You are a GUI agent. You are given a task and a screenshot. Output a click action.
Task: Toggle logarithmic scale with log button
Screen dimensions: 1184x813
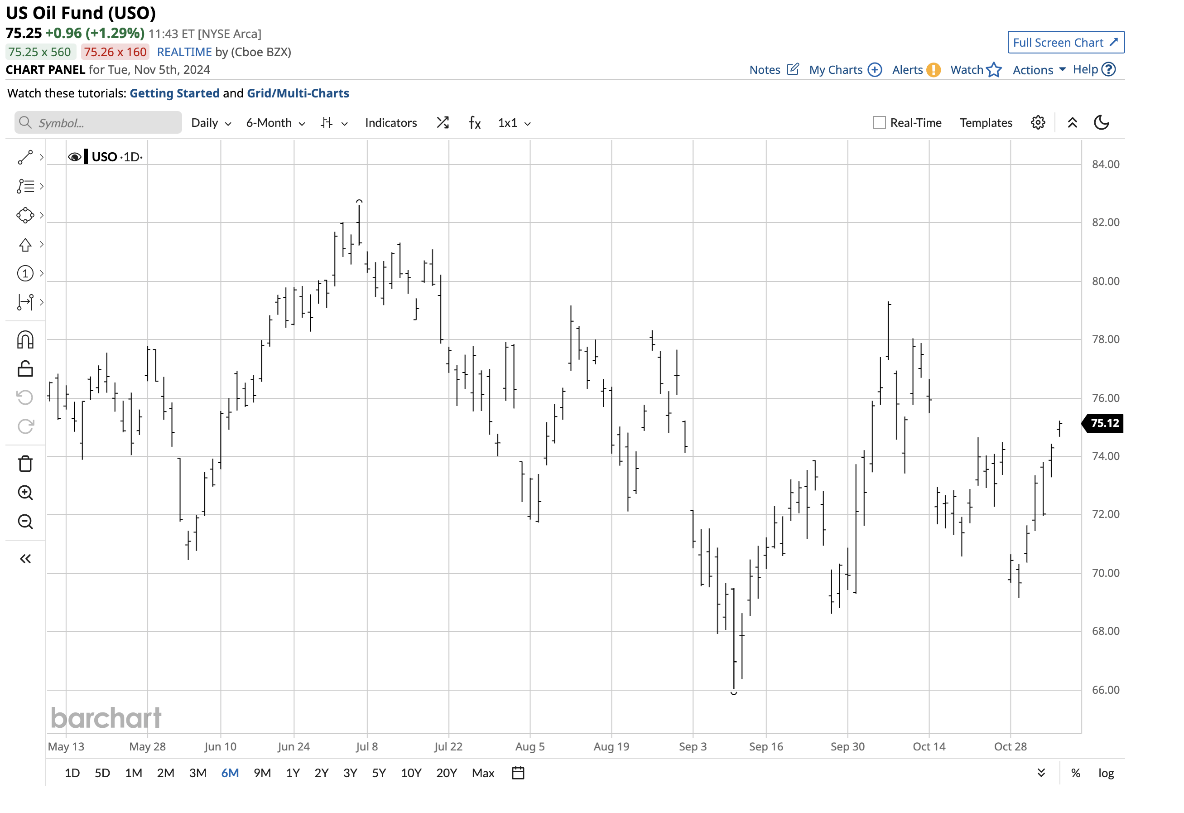click(x=1106, y=773)
